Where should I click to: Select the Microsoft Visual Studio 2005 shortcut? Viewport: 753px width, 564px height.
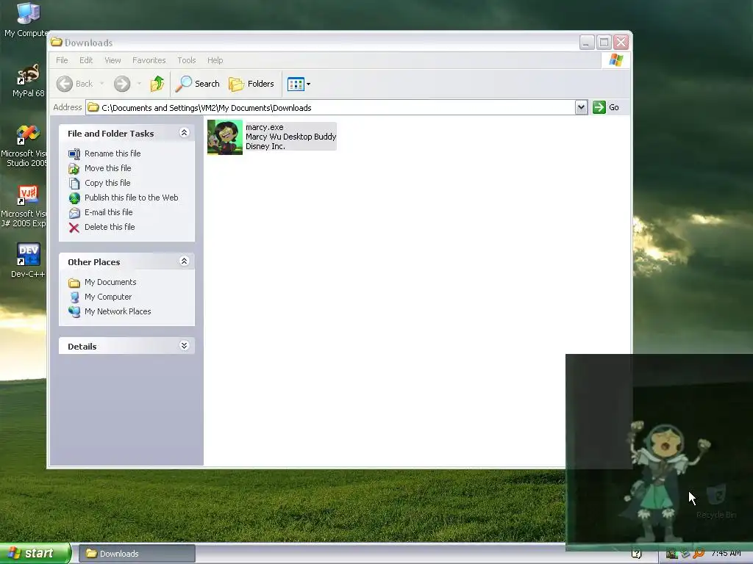tap(25, 146)
